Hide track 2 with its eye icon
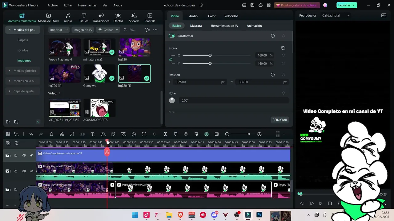 [32, 171]
